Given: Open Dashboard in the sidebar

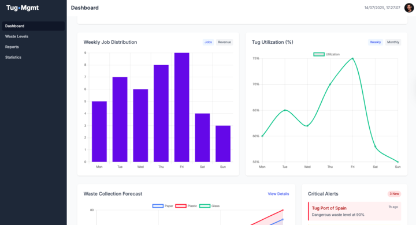Looking at the screenshot, I should coord(34,26).
